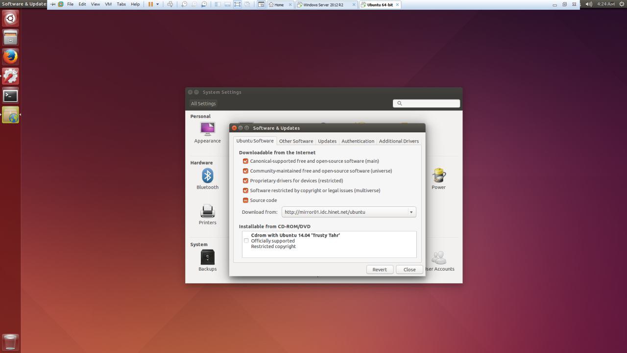Open Appearance settings in System Settings
Viewport: 627px width, 353px height.
[x=207, y=132]
